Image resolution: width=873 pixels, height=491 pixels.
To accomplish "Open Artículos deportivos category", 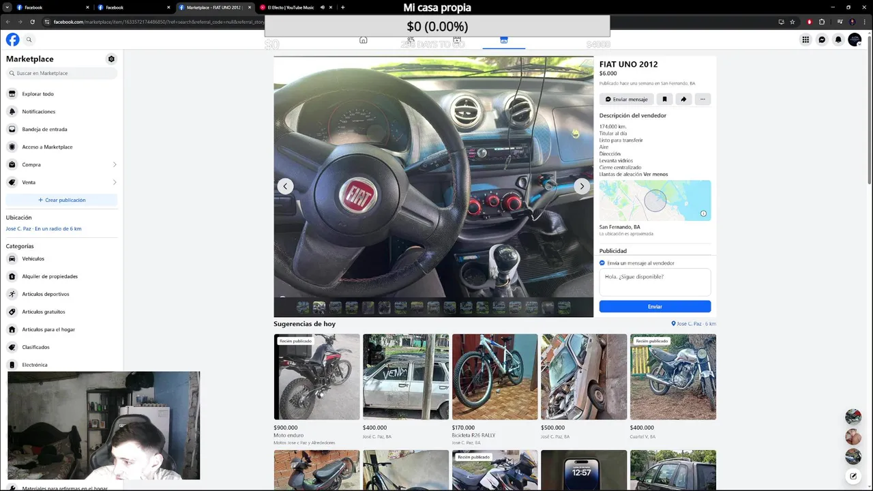I will [x=61, y=294].
